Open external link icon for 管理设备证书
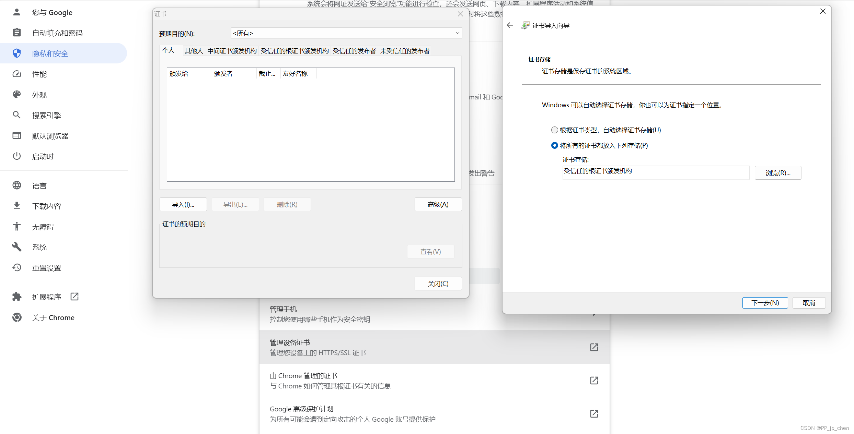Image resolution: width=854 pixels, height=434 pixels. click(594, 347)
